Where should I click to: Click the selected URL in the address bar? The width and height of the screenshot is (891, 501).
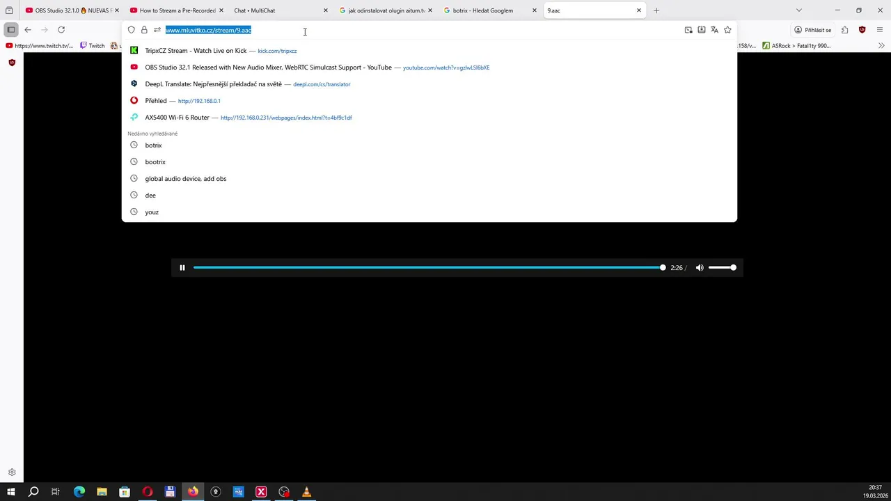click(x=208, y=30)
